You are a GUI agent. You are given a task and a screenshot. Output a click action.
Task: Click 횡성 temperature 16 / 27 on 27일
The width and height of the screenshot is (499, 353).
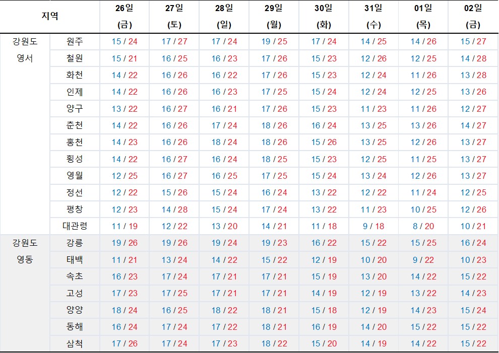[174, 159]
